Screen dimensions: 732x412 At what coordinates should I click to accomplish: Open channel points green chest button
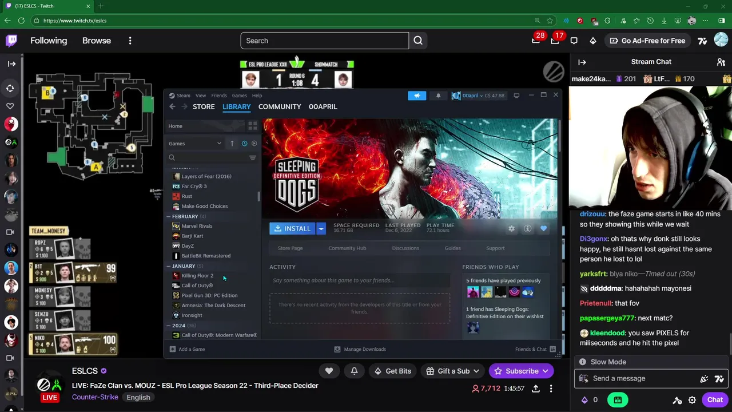pos(618,400)
